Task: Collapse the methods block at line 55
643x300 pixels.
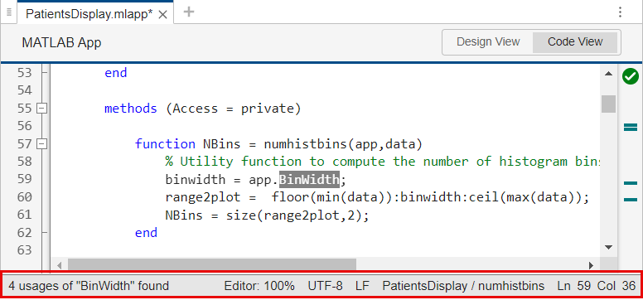Action: click(41, 109)
